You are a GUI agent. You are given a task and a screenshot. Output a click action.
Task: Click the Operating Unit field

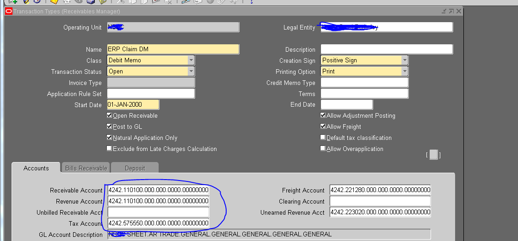pos(173,27)
